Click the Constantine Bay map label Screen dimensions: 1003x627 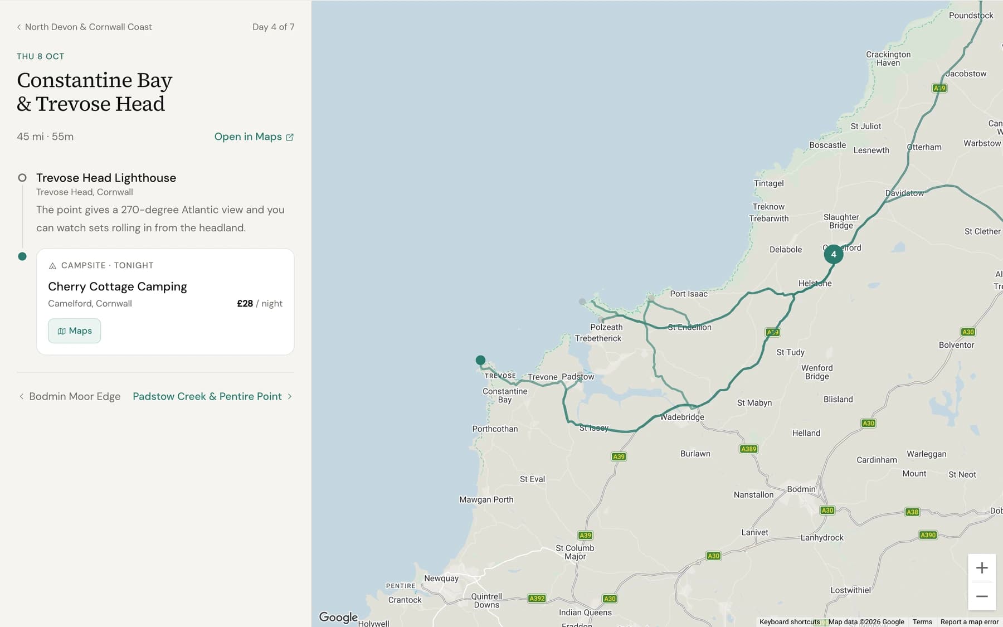coord(505,395)
